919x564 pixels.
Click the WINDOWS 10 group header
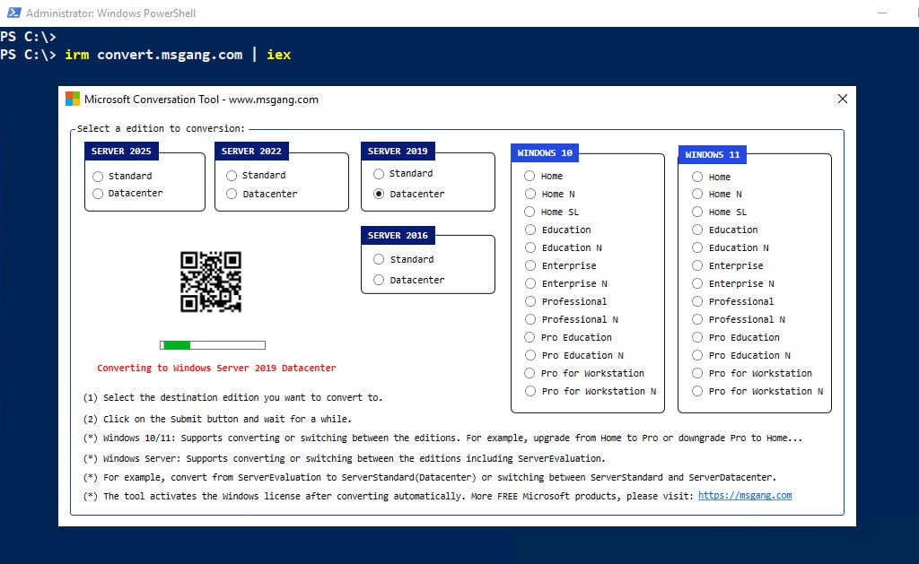[545, 152]
